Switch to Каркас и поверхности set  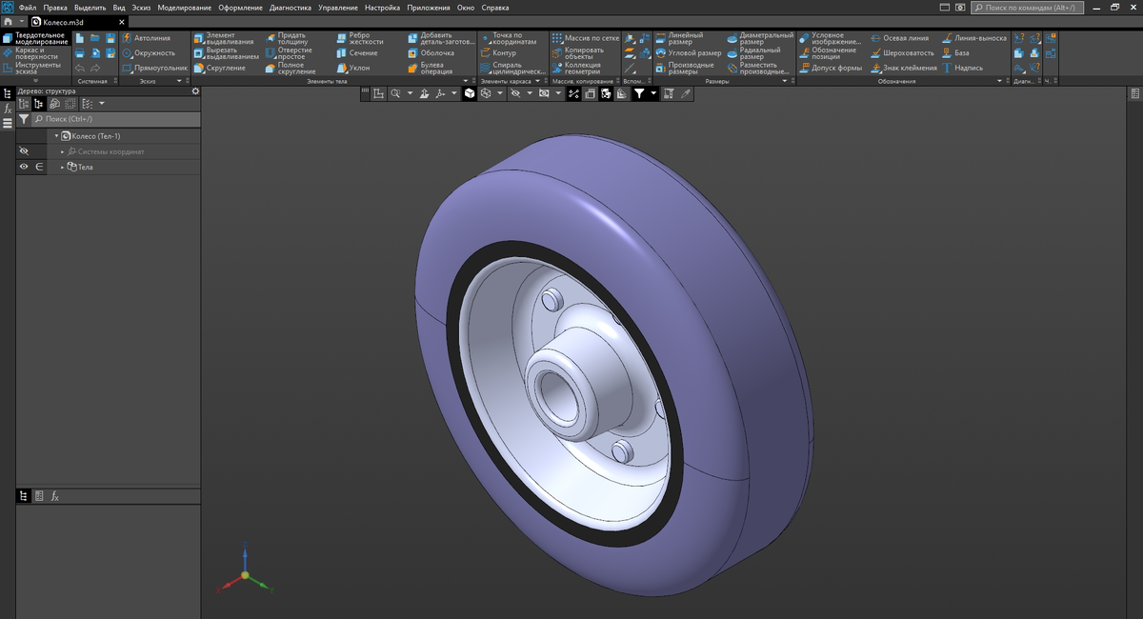point(35,53)
